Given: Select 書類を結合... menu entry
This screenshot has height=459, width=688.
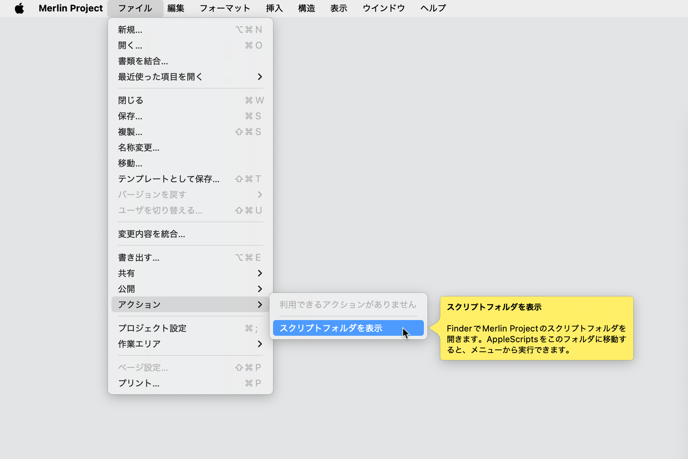Looking at the screenshot, I should coord(190,61).
